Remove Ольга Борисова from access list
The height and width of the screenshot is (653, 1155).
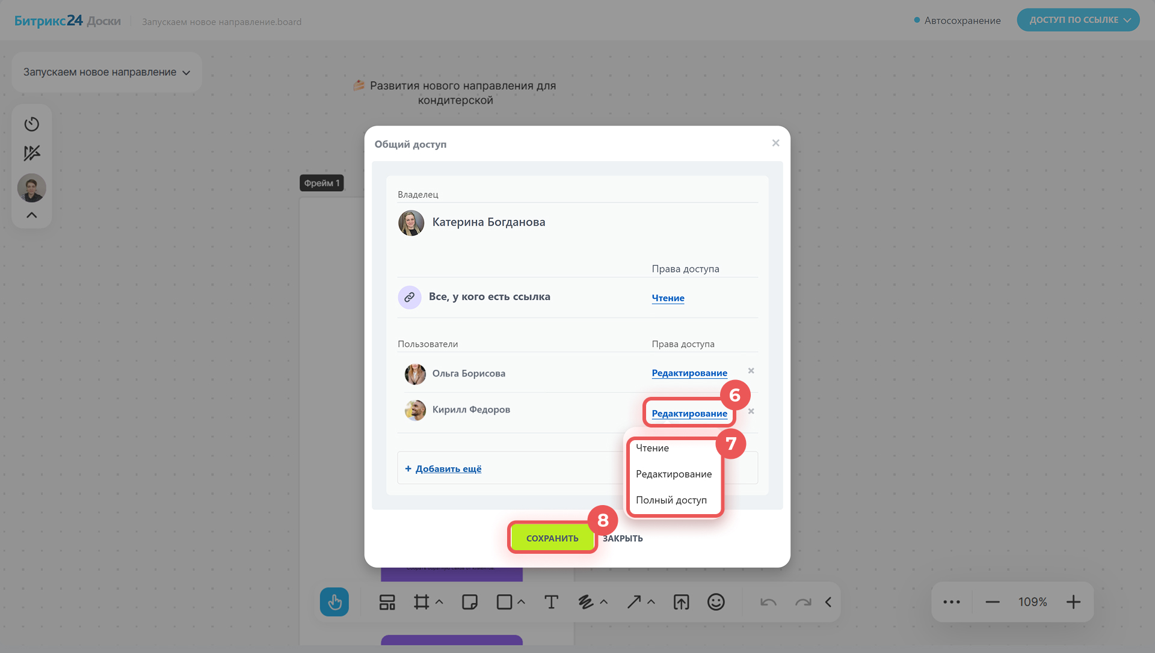751,371
